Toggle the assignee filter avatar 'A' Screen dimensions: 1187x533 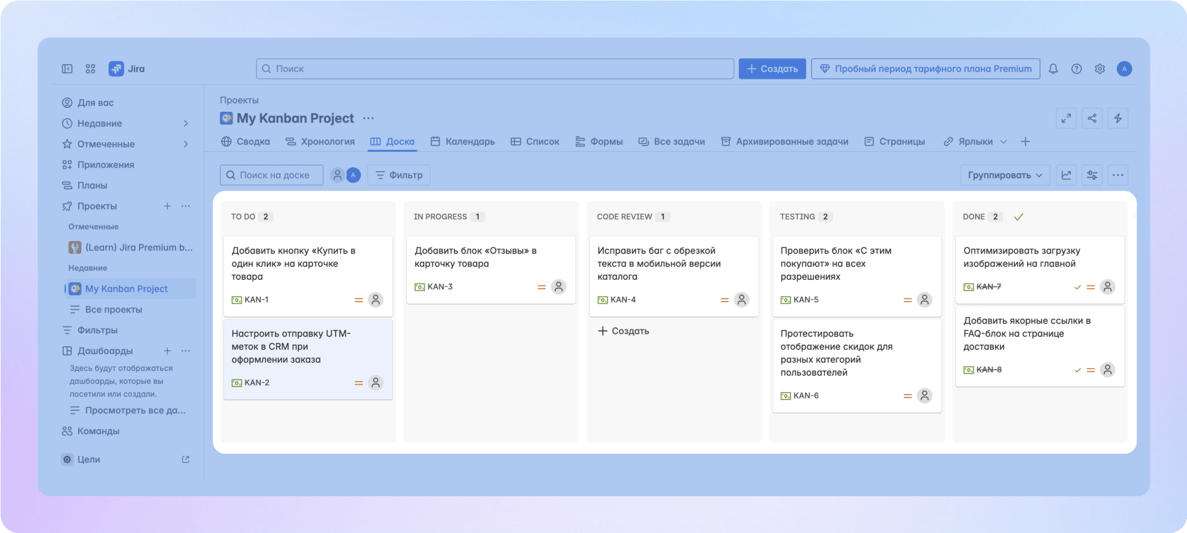click(x=354, y=175)
